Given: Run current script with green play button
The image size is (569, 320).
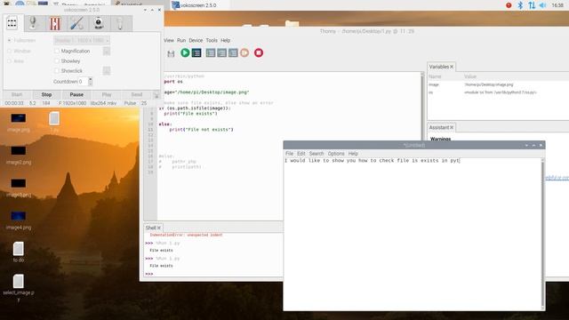Looking at the screenshot, I should coord(185,52).
